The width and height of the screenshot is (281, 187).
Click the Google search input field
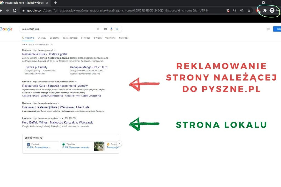point(58,29)
